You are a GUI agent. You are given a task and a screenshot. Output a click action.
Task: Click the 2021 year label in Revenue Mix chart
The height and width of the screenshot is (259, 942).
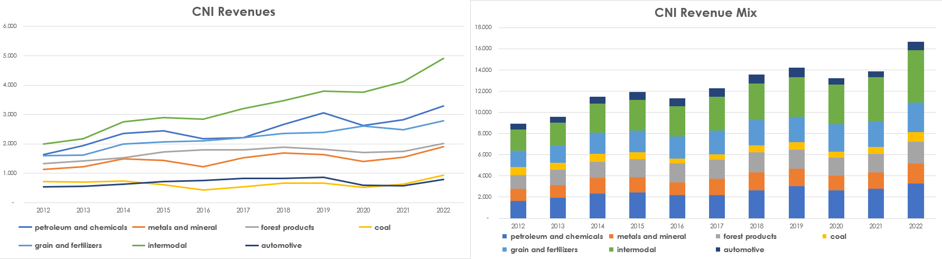pyautogui.click(x=875, y=226)
